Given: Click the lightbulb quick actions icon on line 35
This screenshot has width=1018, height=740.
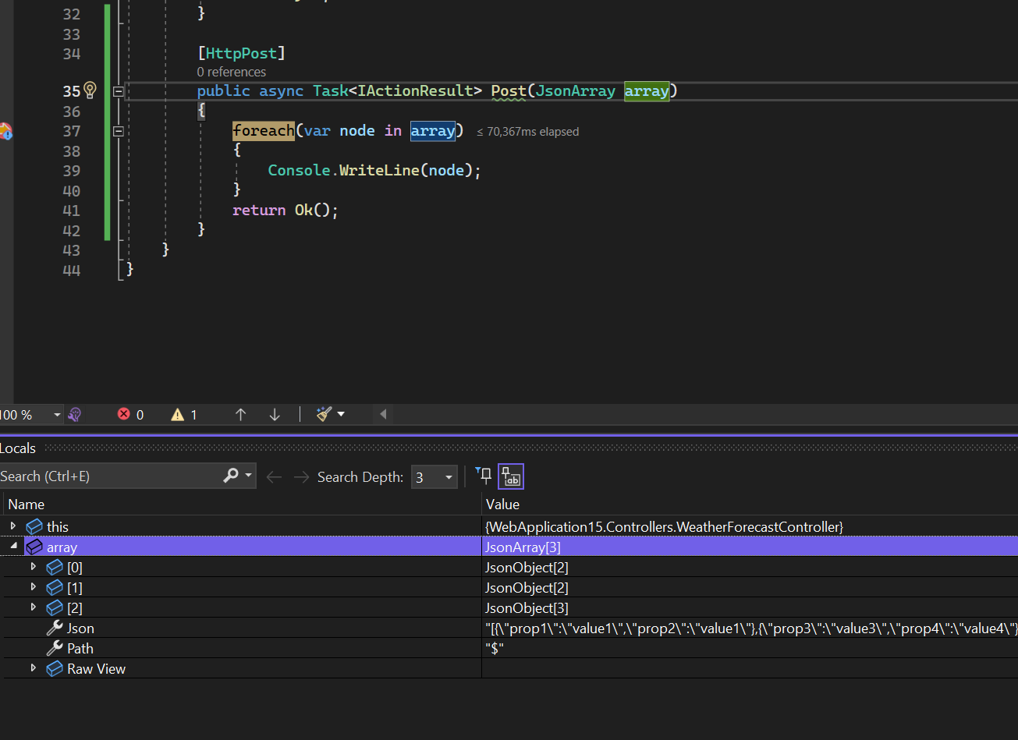Looking at the screenshot, I should (90, 90).
